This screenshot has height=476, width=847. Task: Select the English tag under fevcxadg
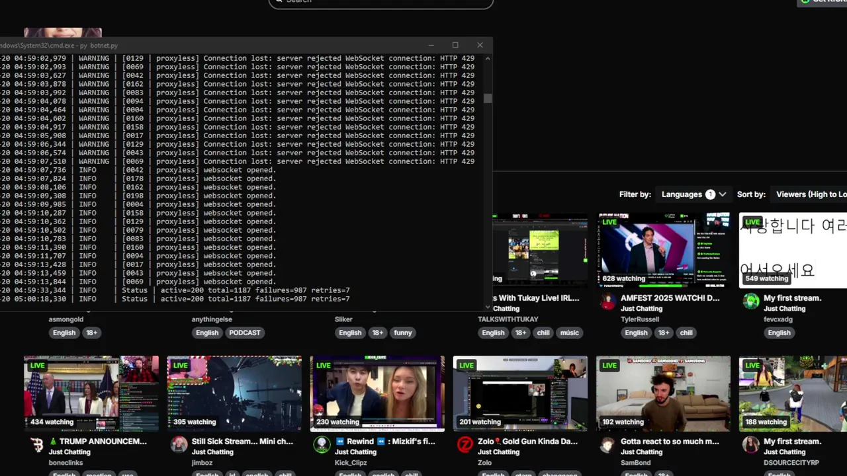[779, 333]
